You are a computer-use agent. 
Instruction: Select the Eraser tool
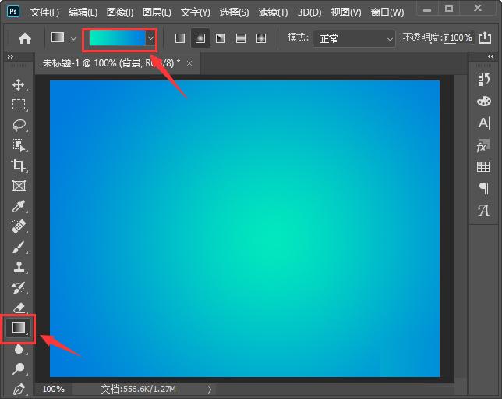(19, 308)
